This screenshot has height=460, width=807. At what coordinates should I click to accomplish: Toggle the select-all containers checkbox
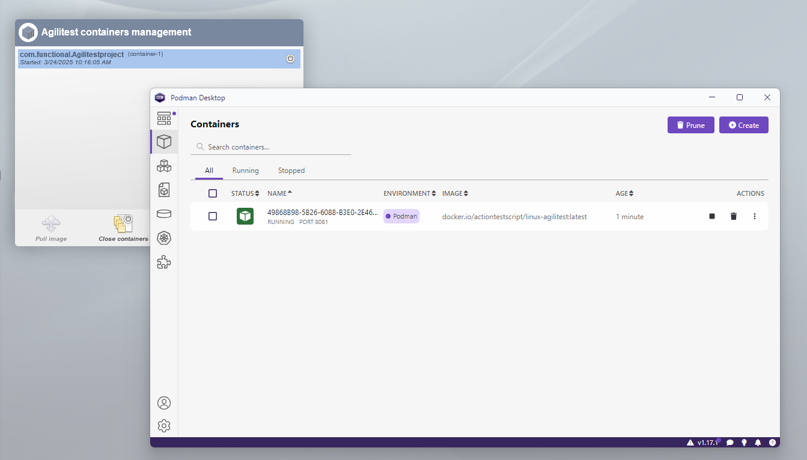click(213, 193)
